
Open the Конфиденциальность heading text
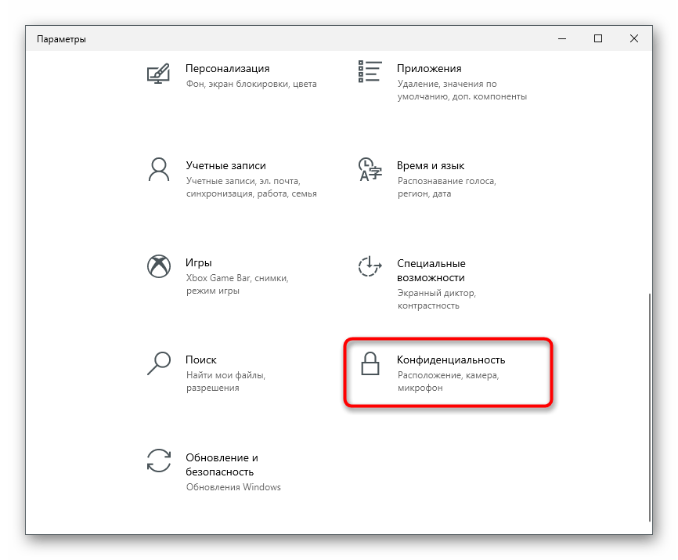(x=450, y=359)
